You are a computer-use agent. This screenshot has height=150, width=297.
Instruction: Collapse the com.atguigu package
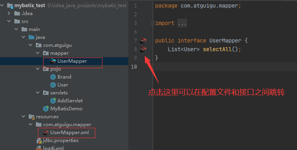click(30, 45)
